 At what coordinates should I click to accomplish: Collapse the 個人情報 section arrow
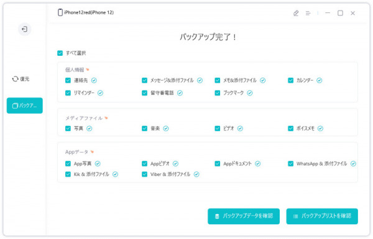(88, 70)
